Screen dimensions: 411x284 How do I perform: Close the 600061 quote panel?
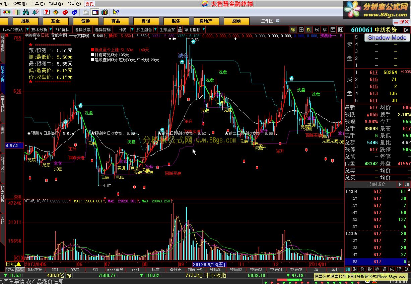[407, 30]
